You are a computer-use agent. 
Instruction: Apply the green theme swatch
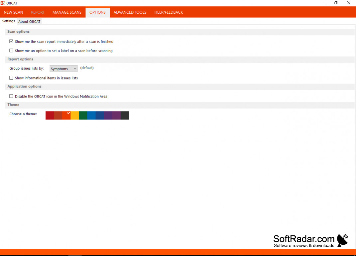coord(83,116)
